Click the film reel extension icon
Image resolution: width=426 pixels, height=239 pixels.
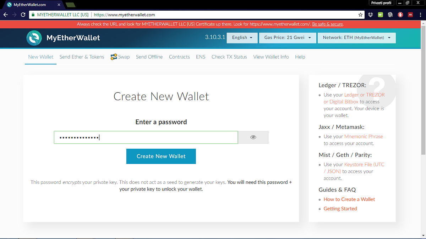coord(390,15)
